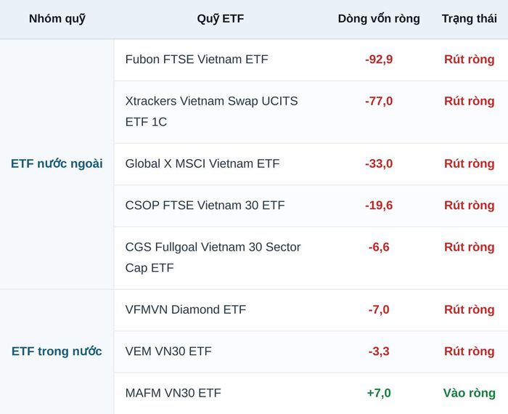Select the +7,0 net flow value
508x414 pixels.
click(x=379, y=393)
